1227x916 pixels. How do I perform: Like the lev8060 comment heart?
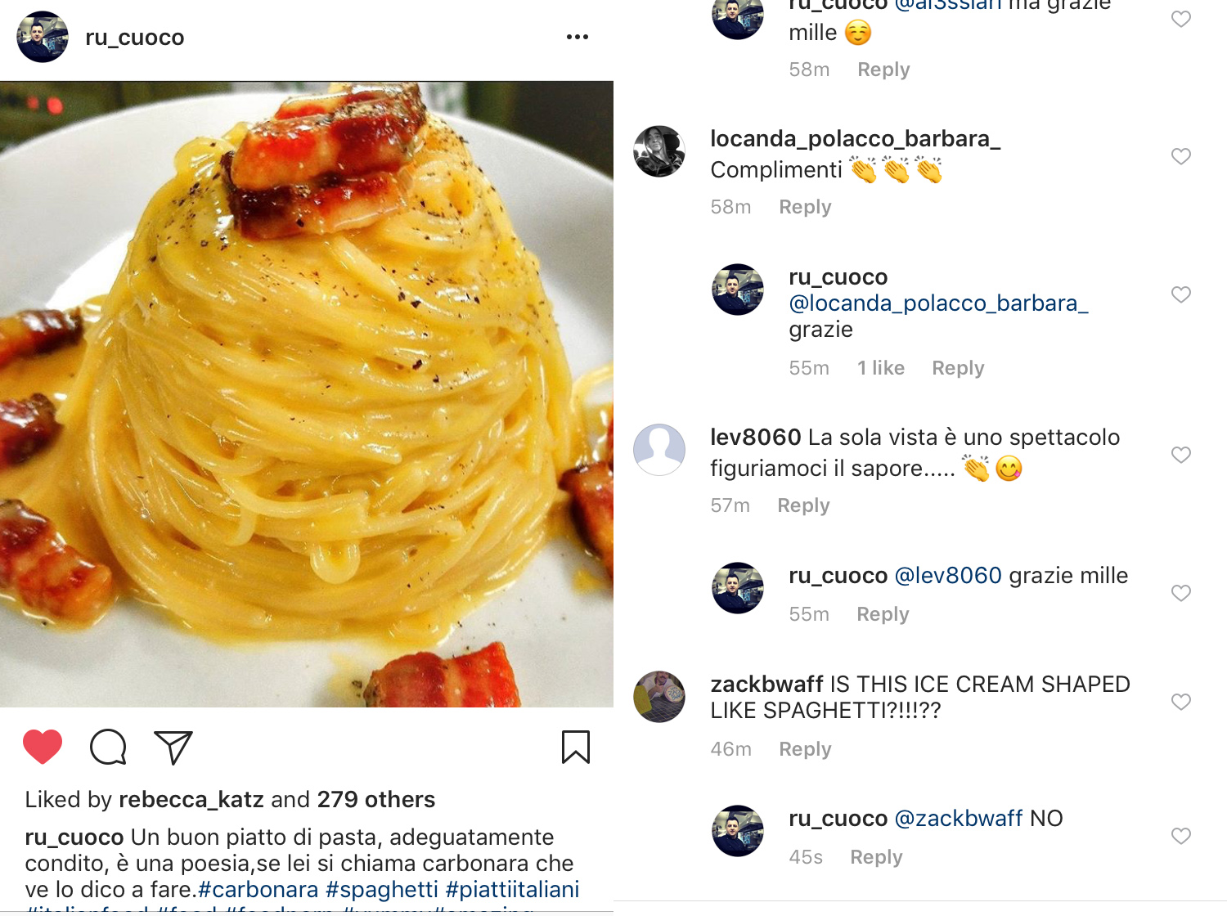click(x=1180, y=455)
